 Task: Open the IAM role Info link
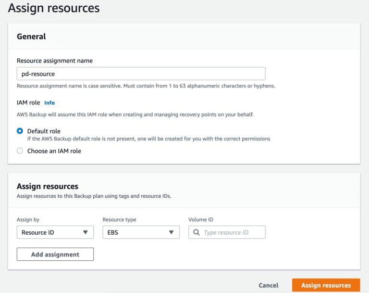tap(49, 103)
